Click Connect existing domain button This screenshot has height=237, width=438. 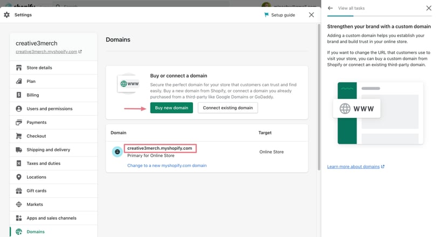tap(228, 108)
